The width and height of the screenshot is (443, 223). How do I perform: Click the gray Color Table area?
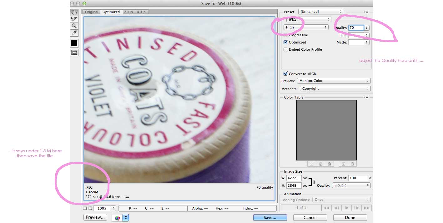(326, 130)
